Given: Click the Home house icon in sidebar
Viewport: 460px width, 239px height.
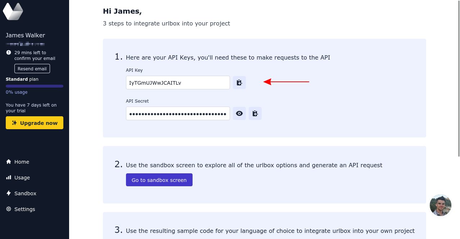Looking at the screenshot, I should (8, 162).
